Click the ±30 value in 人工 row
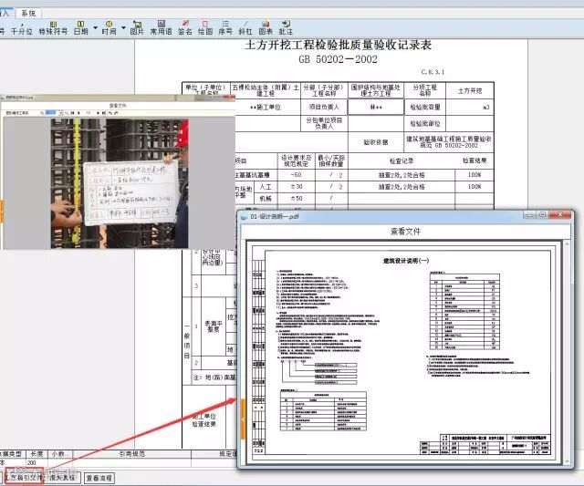 (296, 186)
